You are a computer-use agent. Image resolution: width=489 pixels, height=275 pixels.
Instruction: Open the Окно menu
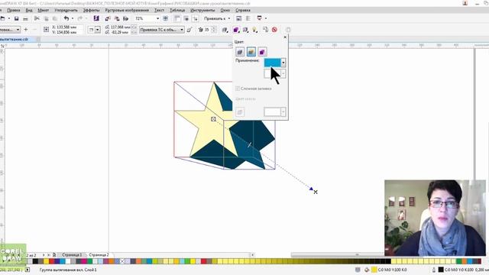(x=225, y=10)
